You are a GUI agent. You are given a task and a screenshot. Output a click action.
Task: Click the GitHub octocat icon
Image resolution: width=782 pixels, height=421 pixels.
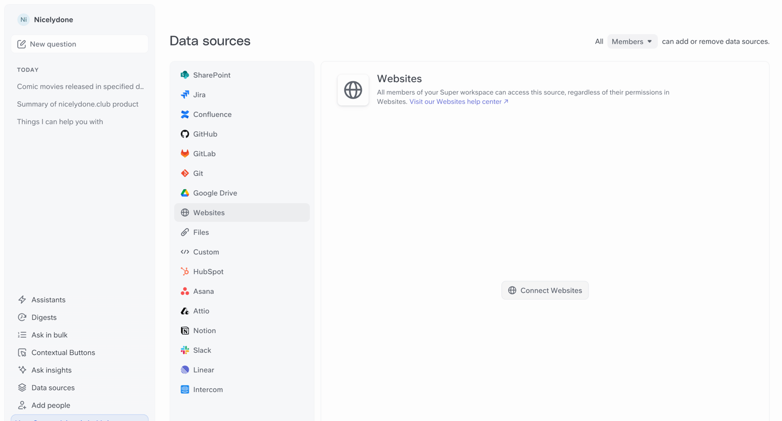click(x=185, y=134)
